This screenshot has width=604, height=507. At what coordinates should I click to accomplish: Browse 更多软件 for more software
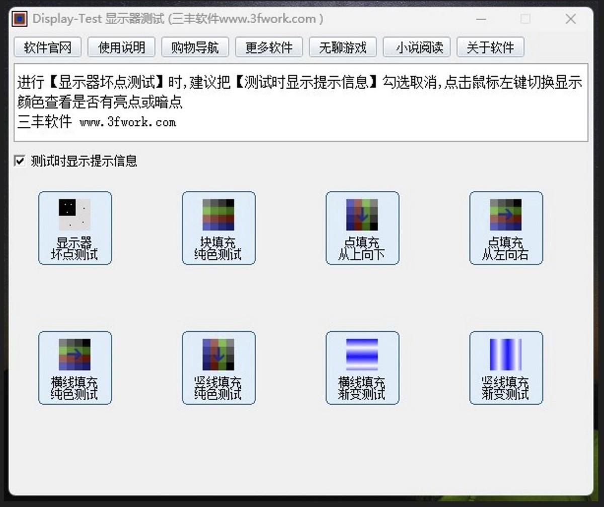269,47
